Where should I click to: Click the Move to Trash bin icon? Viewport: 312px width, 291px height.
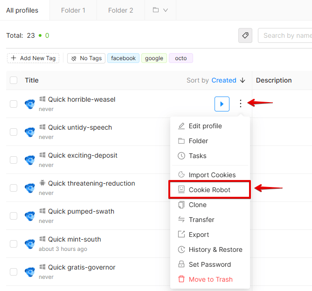pos(181,279)
